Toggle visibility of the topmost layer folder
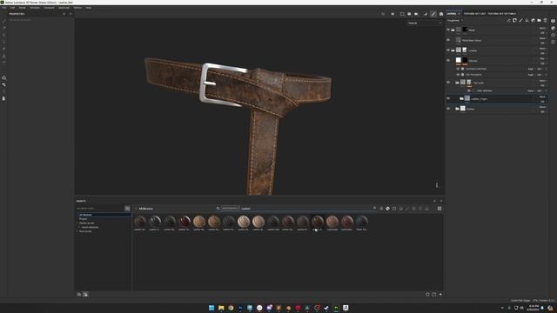The width and height of the screenshot is (557, 313). (x=448, y=30)
